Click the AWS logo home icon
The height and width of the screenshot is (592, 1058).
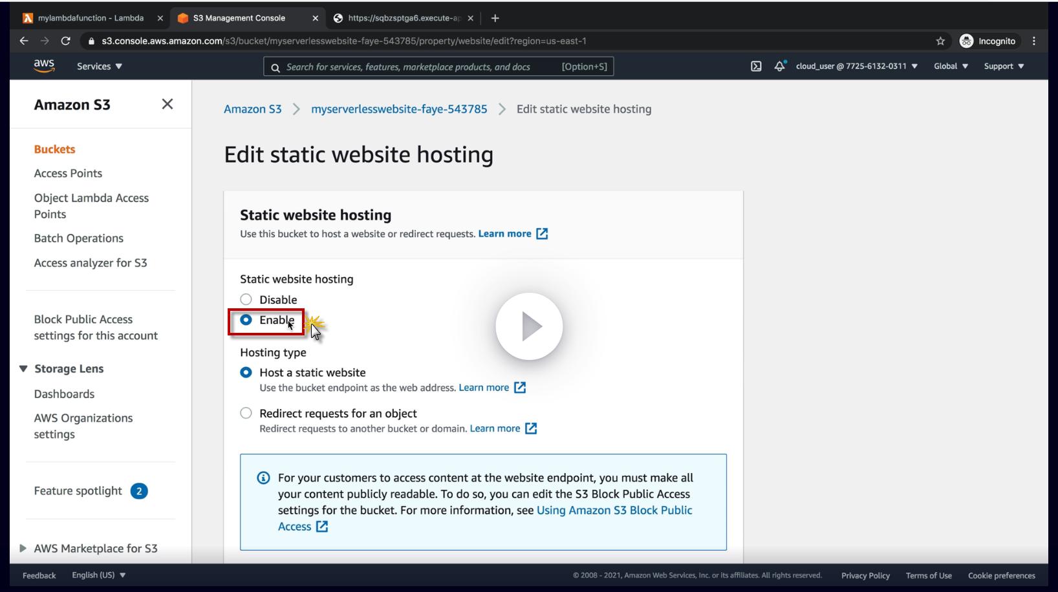point(44,66)
